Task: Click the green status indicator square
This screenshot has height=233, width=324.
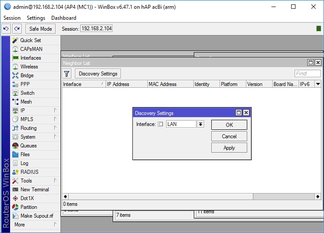Action: click(x=318, y=29)
